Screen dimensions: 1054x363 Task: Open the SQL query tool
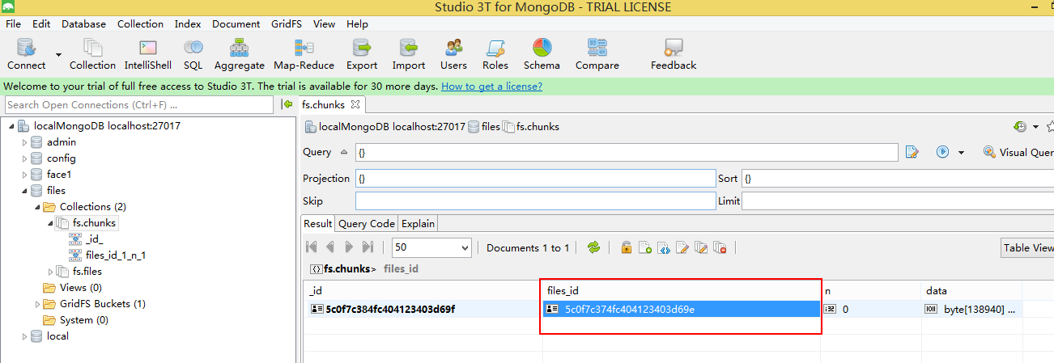[x=193, y=54]
